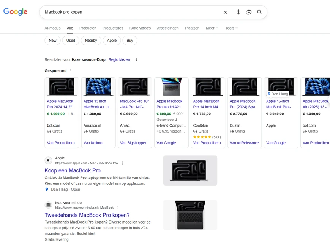
Task: Switch to AI-modus tab
Action: (x=52, y=28)
